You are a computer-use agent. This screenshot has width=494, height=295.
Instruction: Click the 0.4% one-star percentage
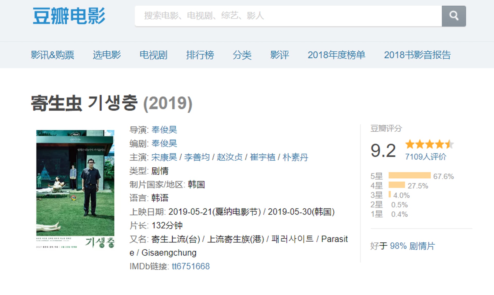pyautogui.click(x=400, y=214)
